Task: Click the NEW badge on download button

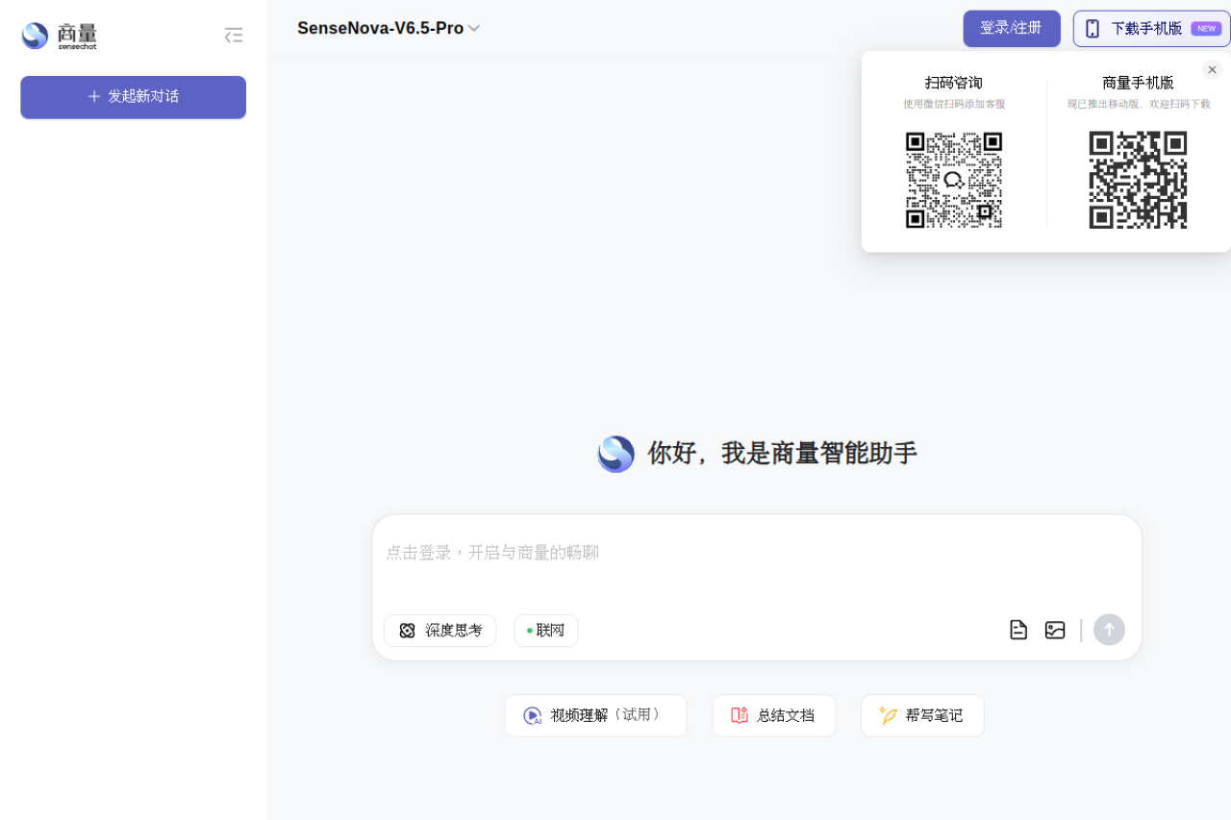Action: (x=1206, y=29)
